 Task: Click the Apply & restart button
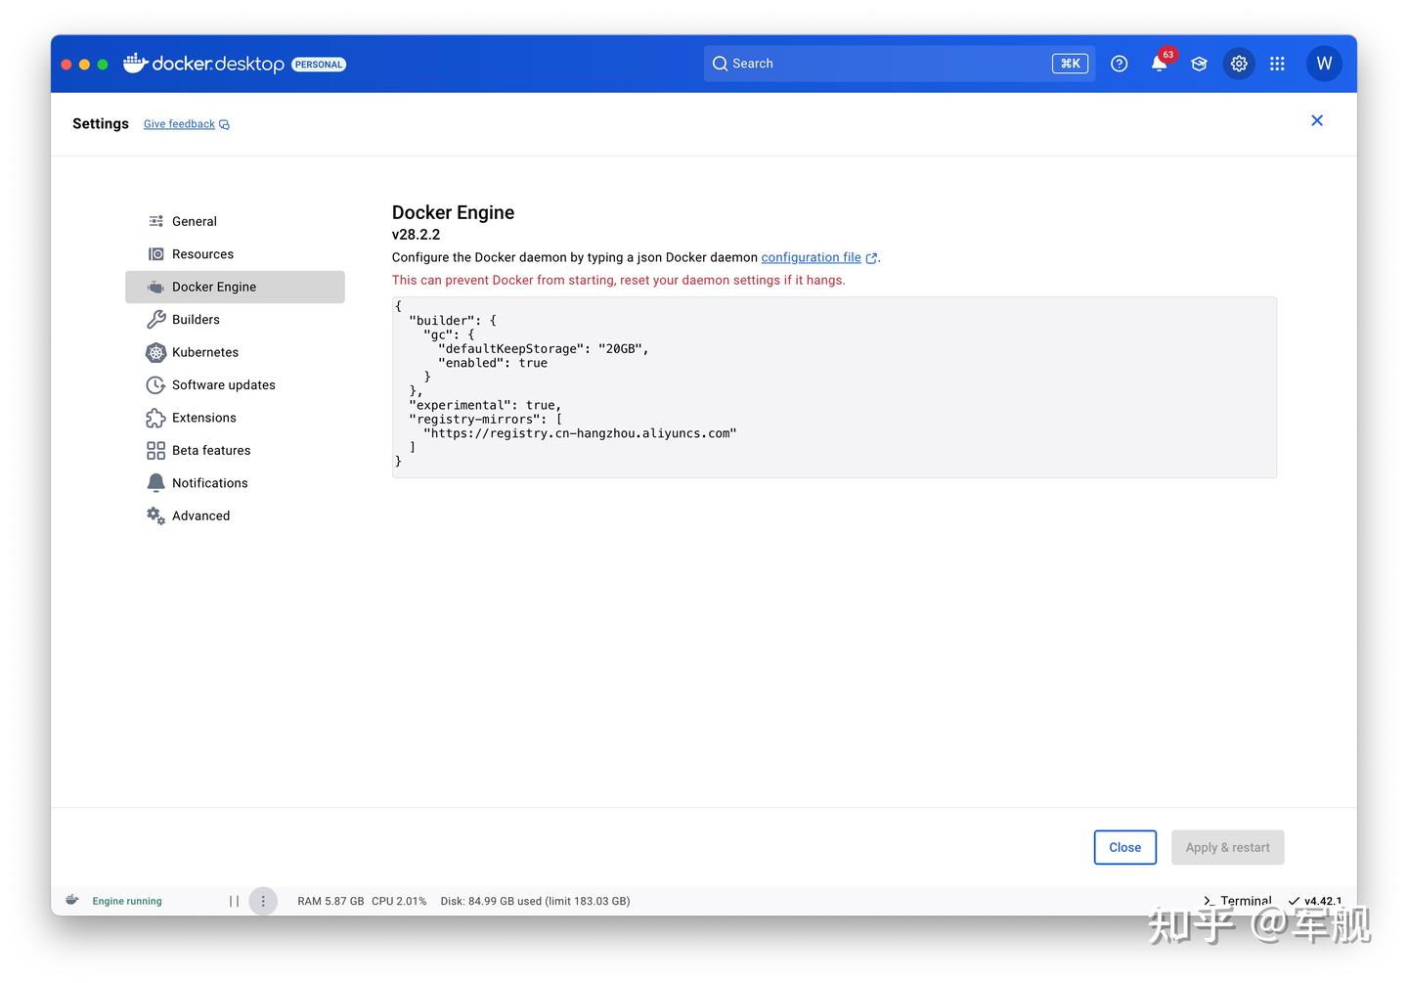1227,847
